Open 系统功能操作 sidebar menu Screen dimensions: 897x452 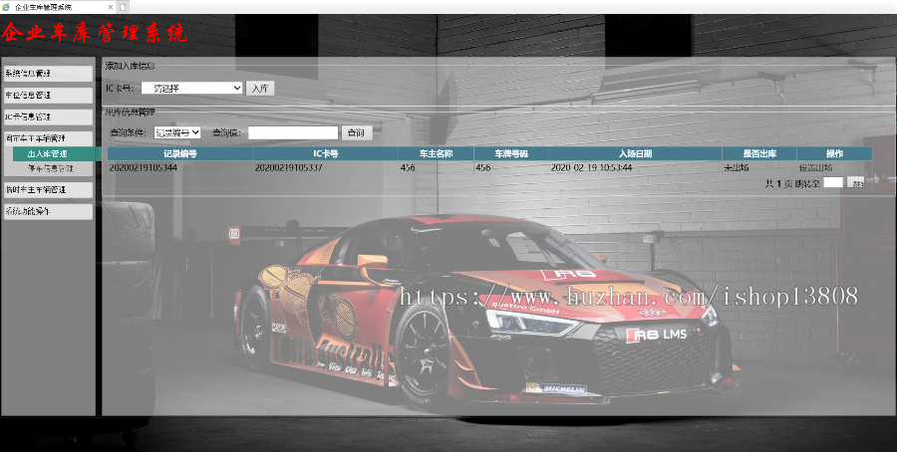tap(48, 211)
